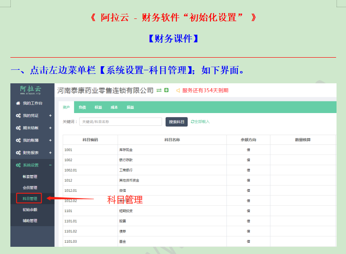346x254 pixels.
Task: Click the speaker announcement icon
Action: pyautogui.click(x=178, y=91)
